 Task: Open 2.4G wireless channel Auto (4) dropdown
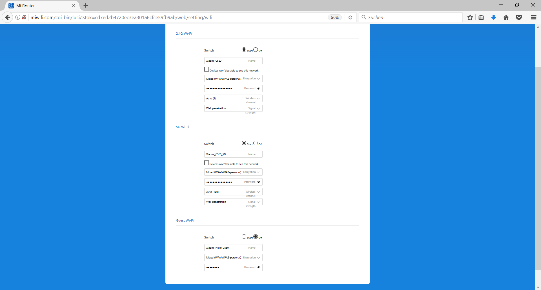click(x=233, y=98)
